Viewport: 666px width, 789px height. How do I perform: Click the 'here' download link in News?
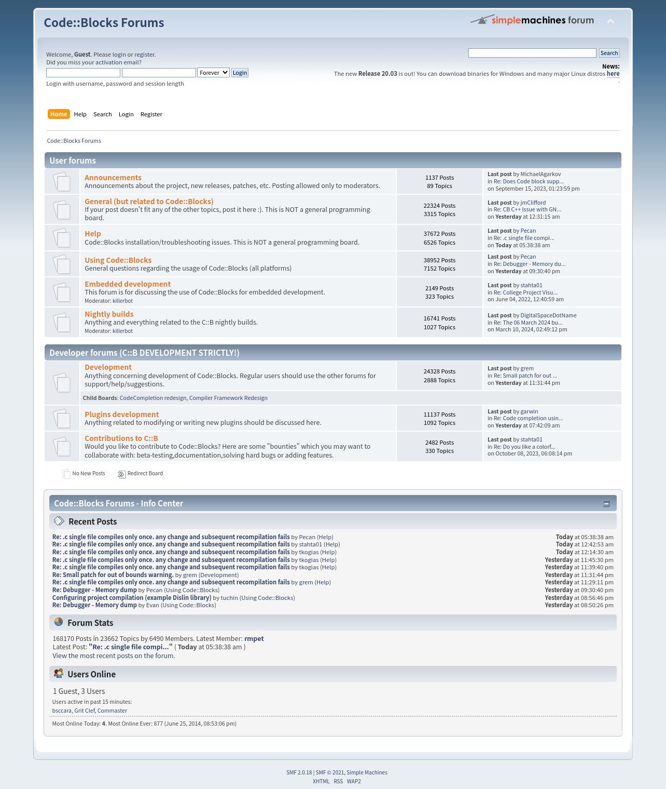point(613,74)
